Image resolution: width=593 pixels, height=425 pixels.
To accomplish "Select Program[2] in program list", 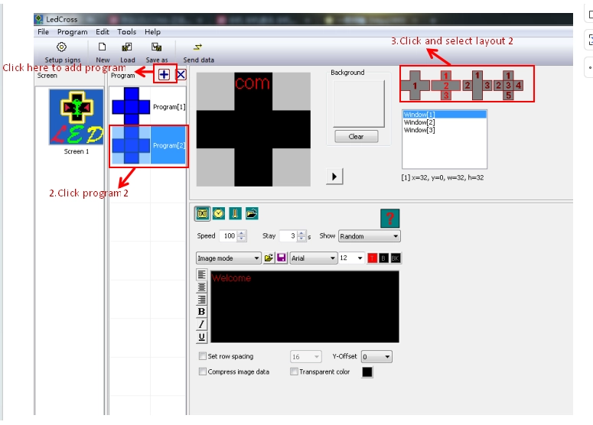I will point(148,146).
